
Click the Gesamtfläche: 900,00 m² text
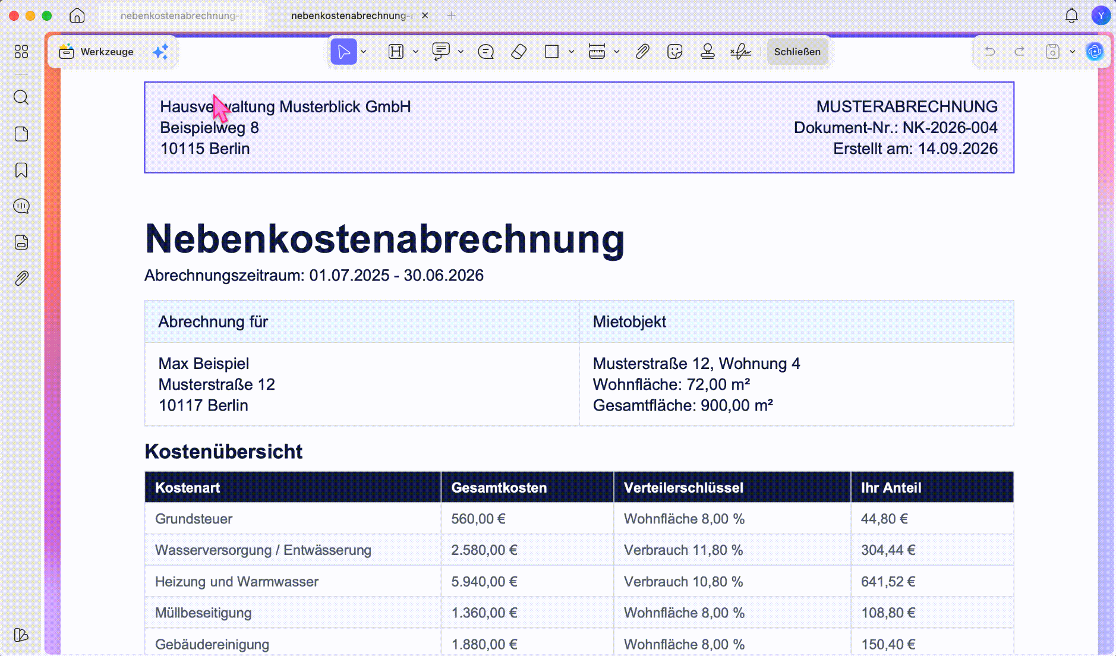point(683,405)
